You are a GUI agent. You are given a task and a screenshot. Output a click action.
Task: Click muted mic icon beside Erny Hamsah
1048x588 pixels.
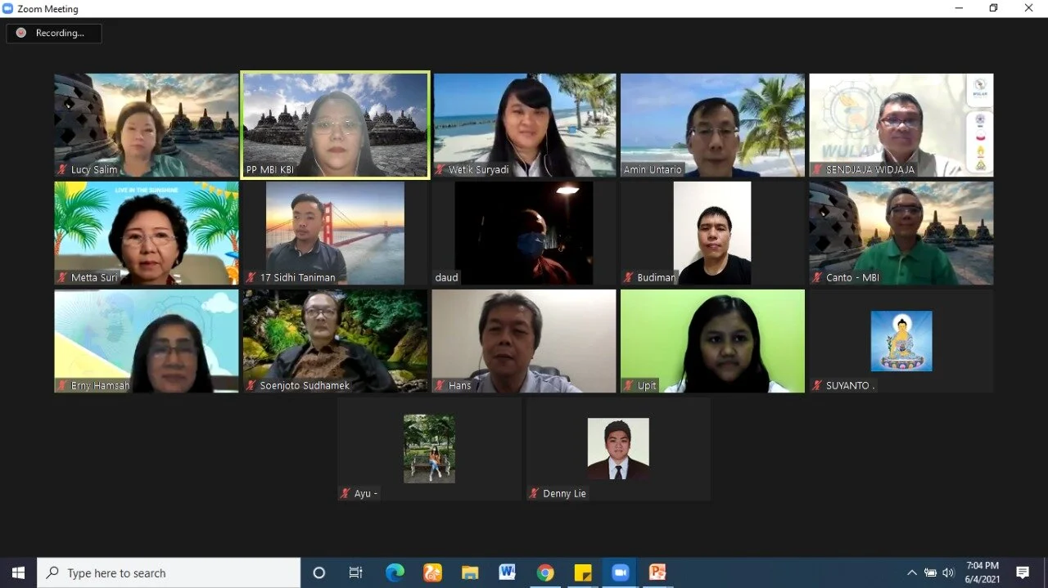coord(62,386)
